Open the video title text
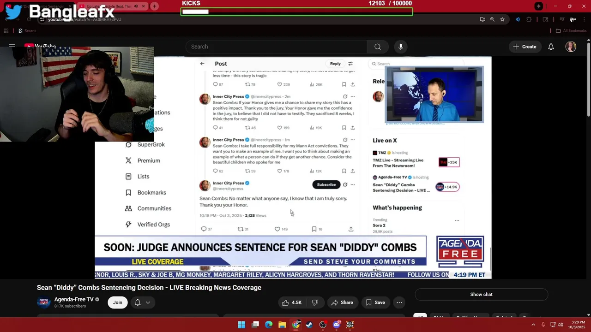 (x=149, y=288)
